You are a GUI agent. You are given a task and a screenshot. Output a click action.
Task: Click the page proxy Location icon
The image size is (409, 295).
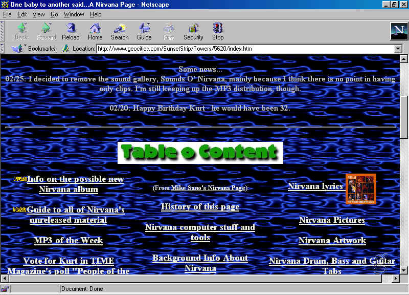65,48
